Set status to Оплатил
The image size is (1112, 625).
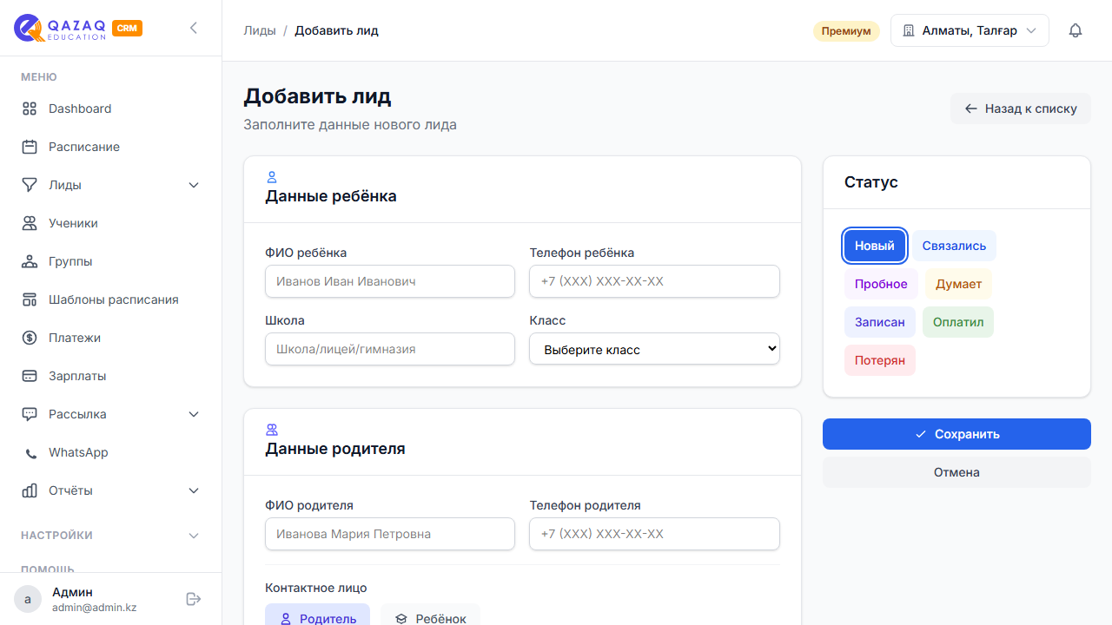coord(958,322)
